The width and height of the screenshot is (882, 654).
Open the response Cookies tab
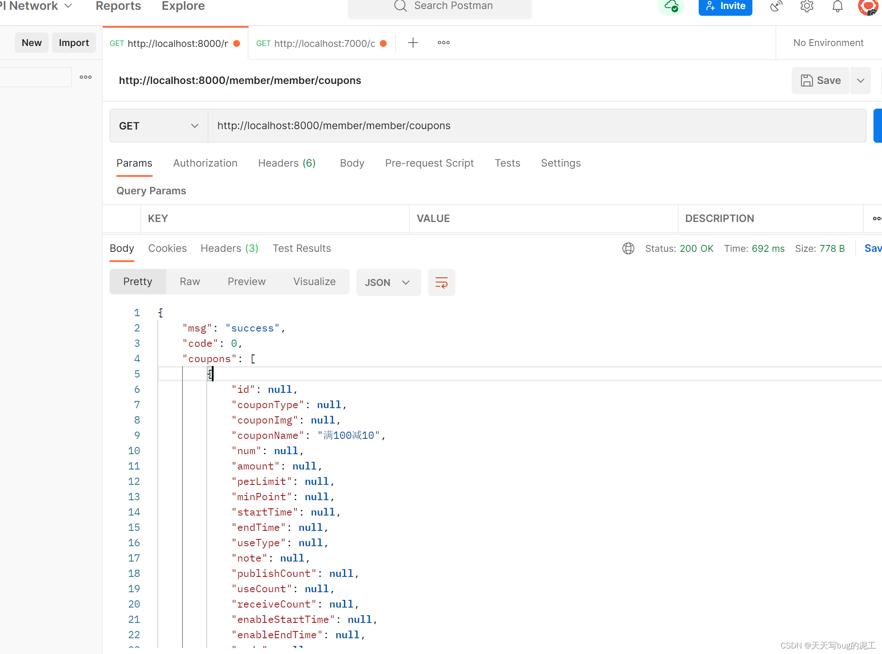167,248
